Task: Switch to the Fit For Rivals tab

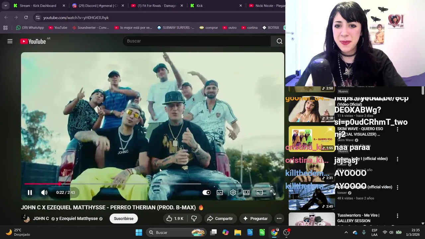Action: point(157,6)
